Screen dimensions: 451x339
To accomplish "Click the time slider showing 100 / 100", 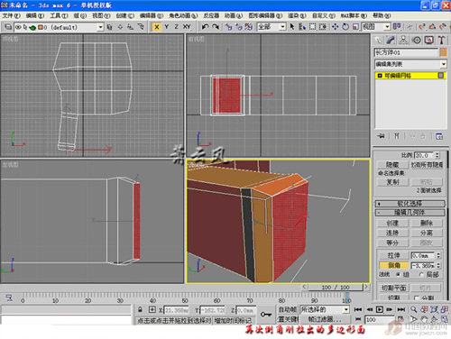I will (x=336, y=288).
